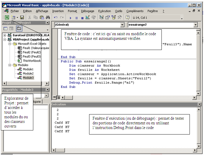Click the line 'Public Sub essairange2()'

point(86,61)
